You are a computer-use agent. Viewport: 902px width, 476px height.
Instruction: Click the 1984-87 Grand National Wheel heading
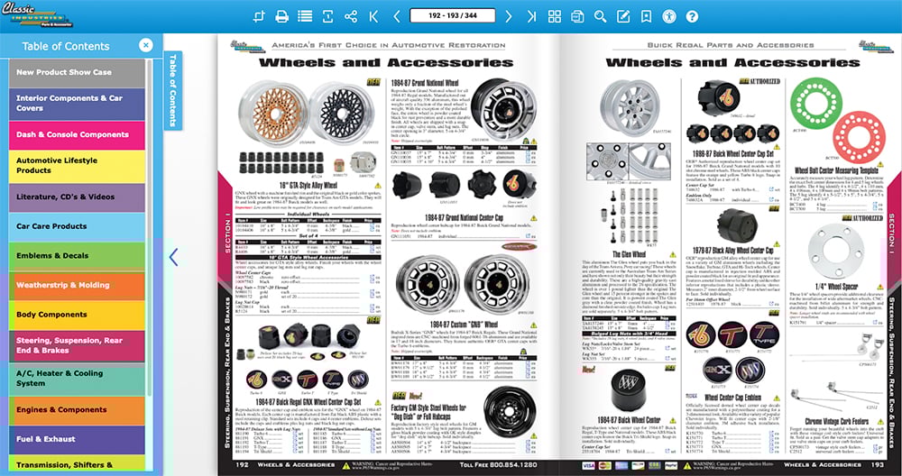click(425, 83)
